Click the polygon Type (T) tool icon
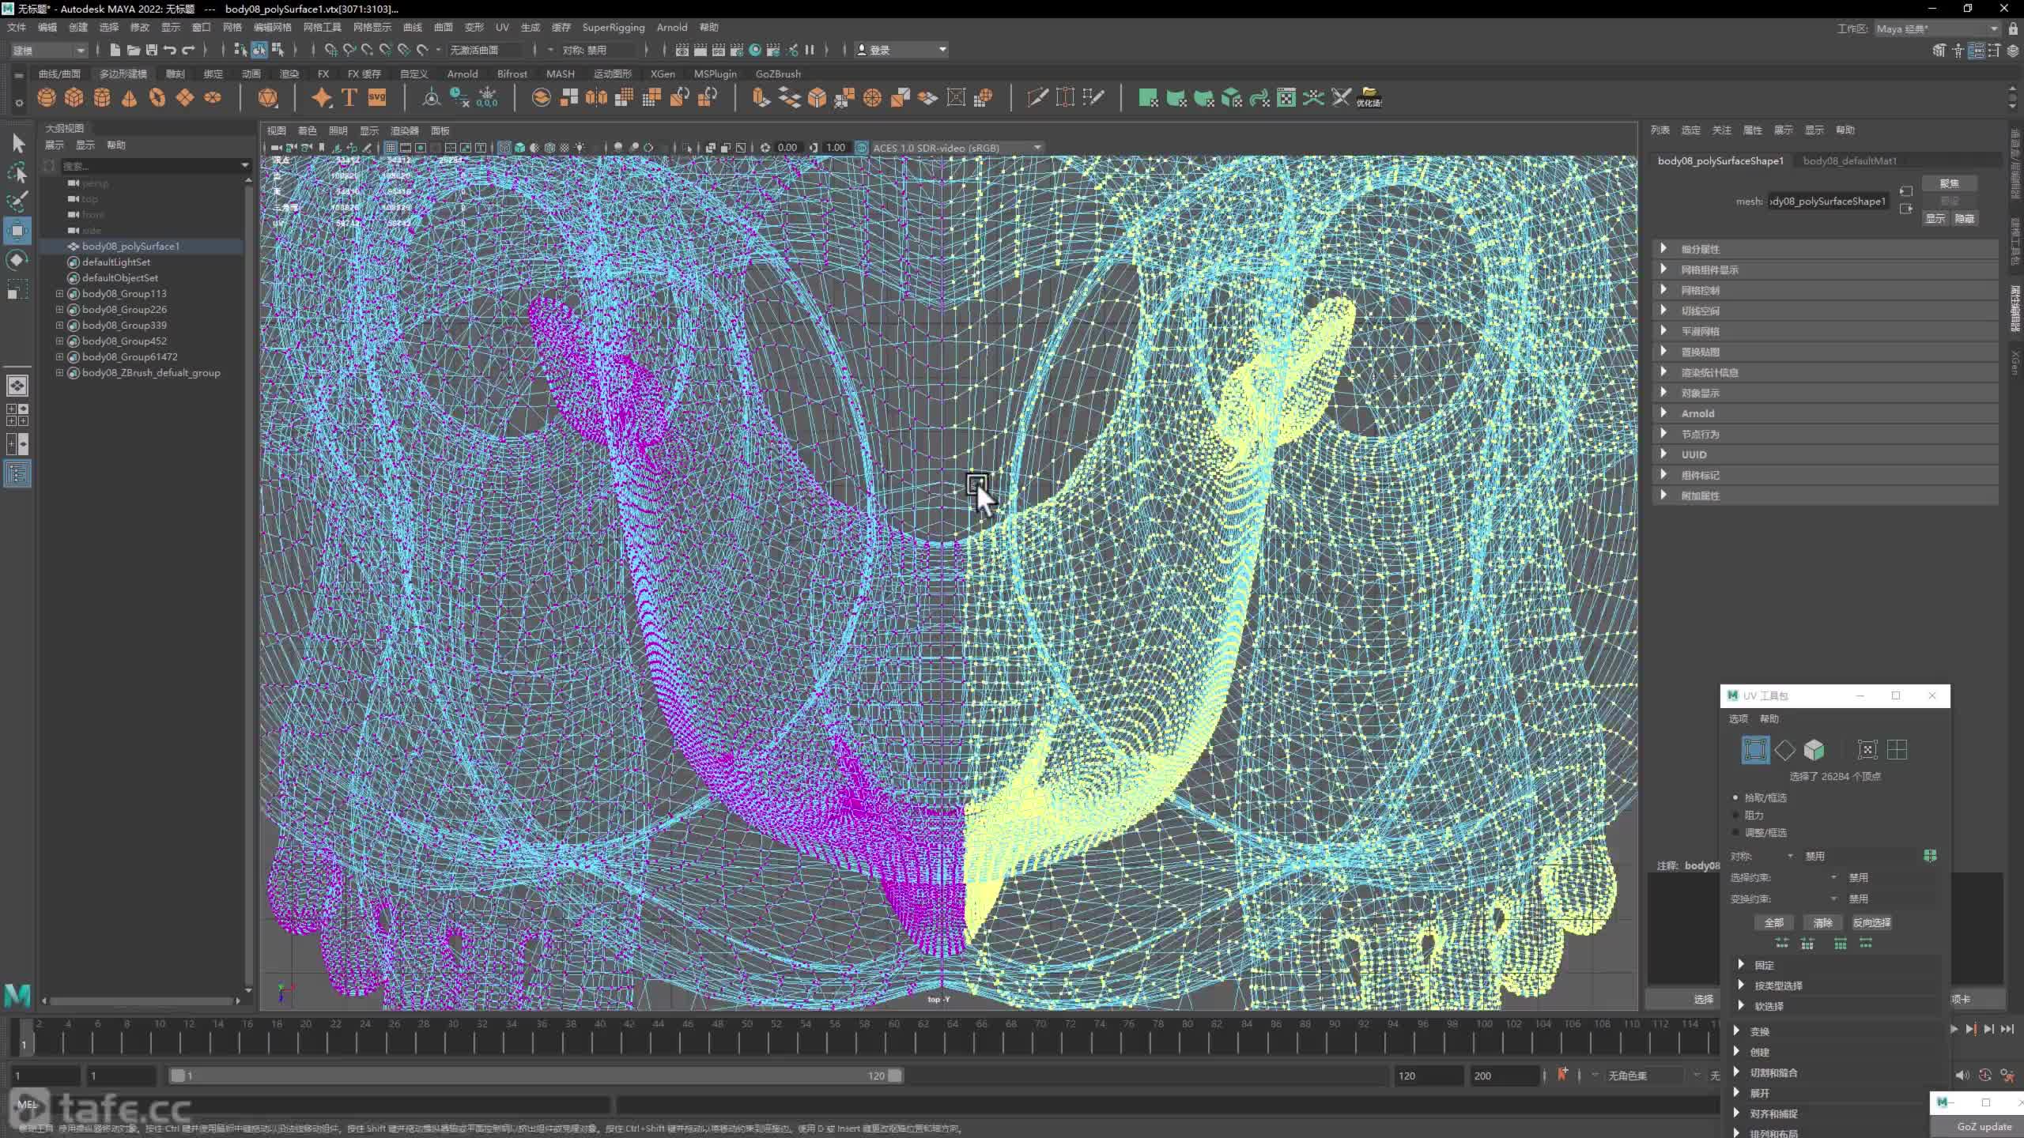The width and height of the screenshot is (2024, 1138). point(349,98)
